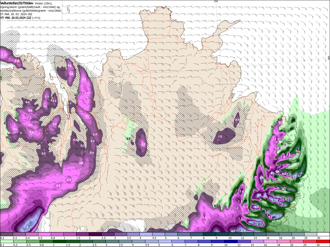Click the rigning/skúrir legend description line
The height and width of the screenshot is (247, 330).
pyautogui.click(x=30, y=7)
